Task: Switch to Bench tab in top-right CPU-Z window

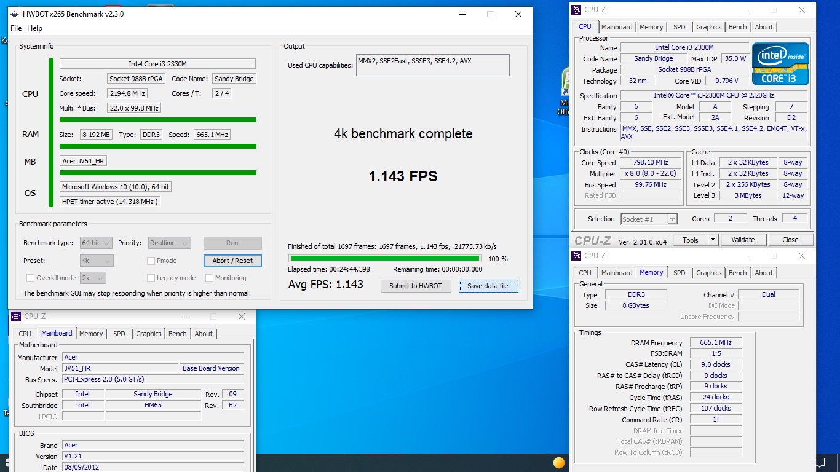Action: click(x=738, y=27)
